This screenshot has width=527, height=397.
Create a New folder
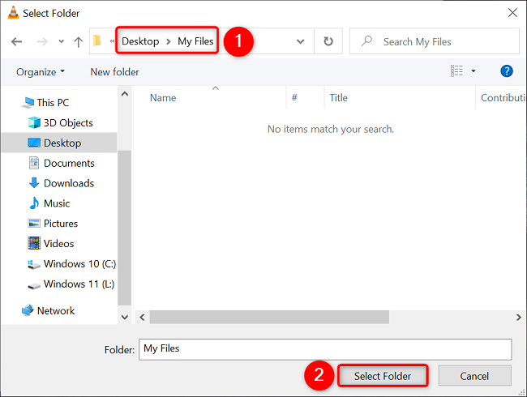114,72
